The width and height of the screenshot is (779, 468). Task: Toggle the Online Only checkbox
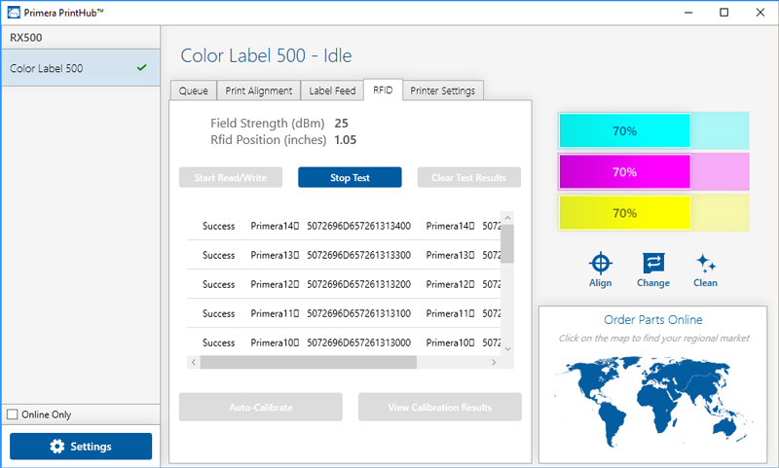click(13, 414)
